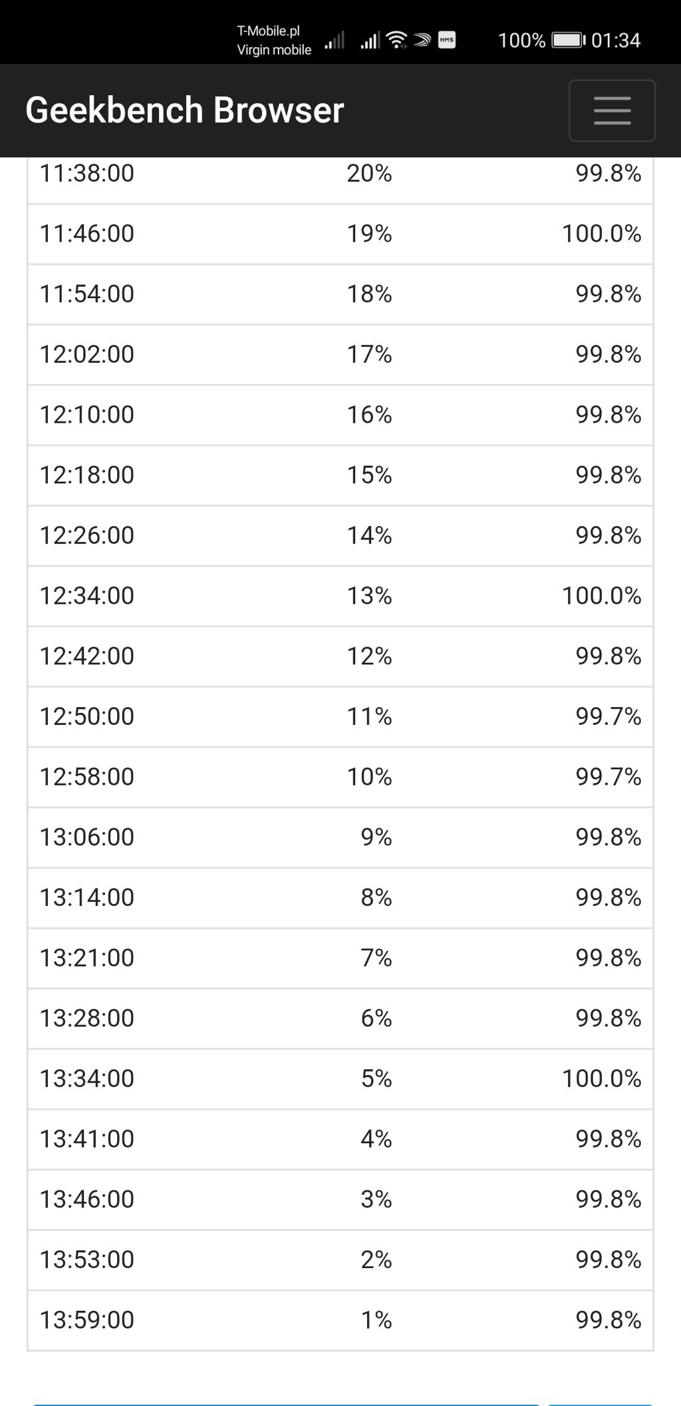Image resolution: width=681 pixels, height=1406 pixels.
Task: Select the 12:50:00 timestamp cell
Action: [87, 716]
